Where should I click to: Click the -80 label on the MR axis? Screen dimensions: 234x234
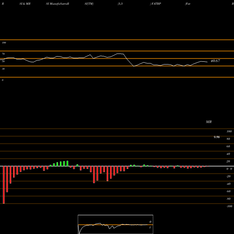[x=228, y=199]
